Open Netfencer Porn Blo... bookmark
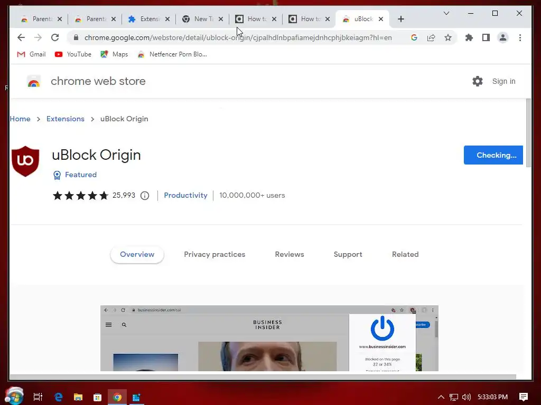This screenshot has width=541, height=405. [x=172, y=54]
